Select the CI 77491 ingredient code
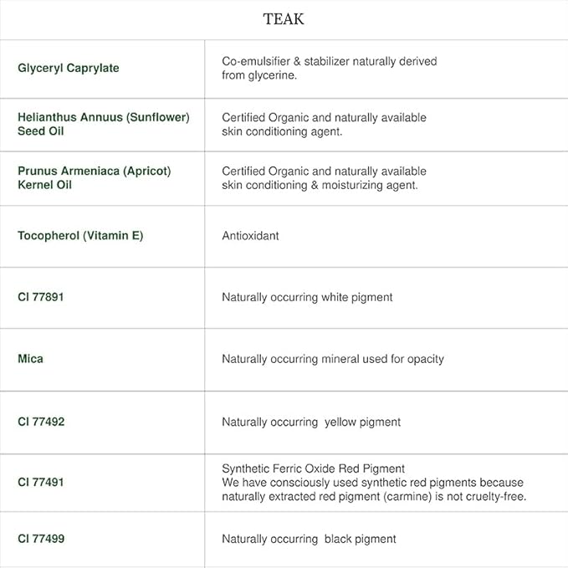 click(x=41, y=483)
